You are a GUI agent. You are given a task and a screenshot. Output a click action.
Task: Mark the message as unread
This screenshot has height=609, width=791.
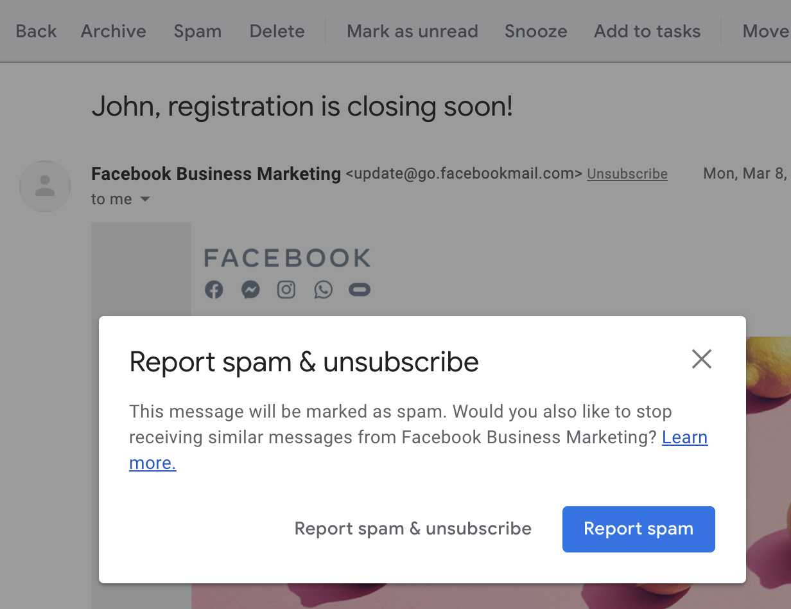412,31
